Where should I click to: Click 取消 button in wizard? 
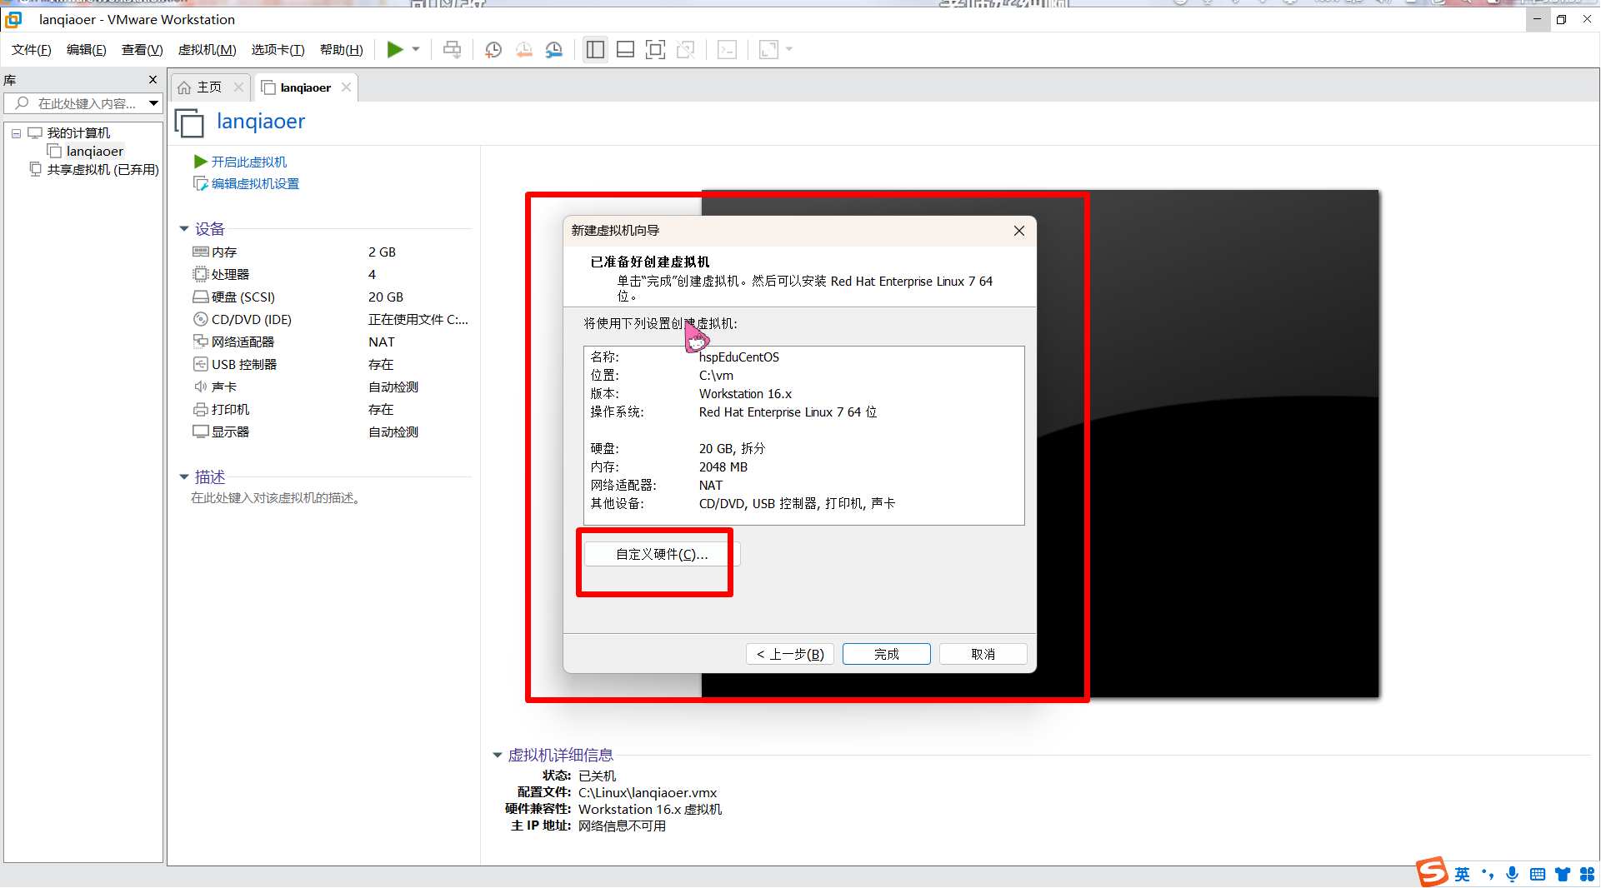point(983,655)
